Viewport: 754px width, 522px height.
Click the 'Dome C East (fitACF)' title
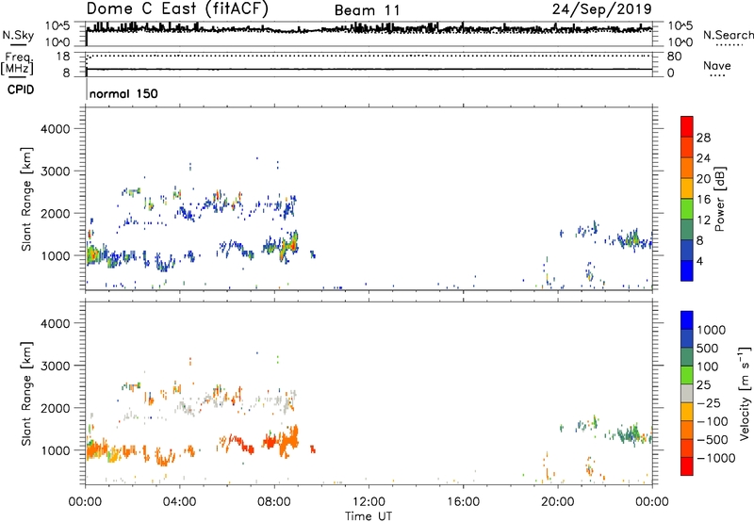pos(177,9)
